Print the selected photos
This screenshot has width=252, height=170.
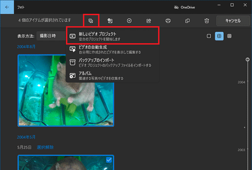tap(168, 21)
